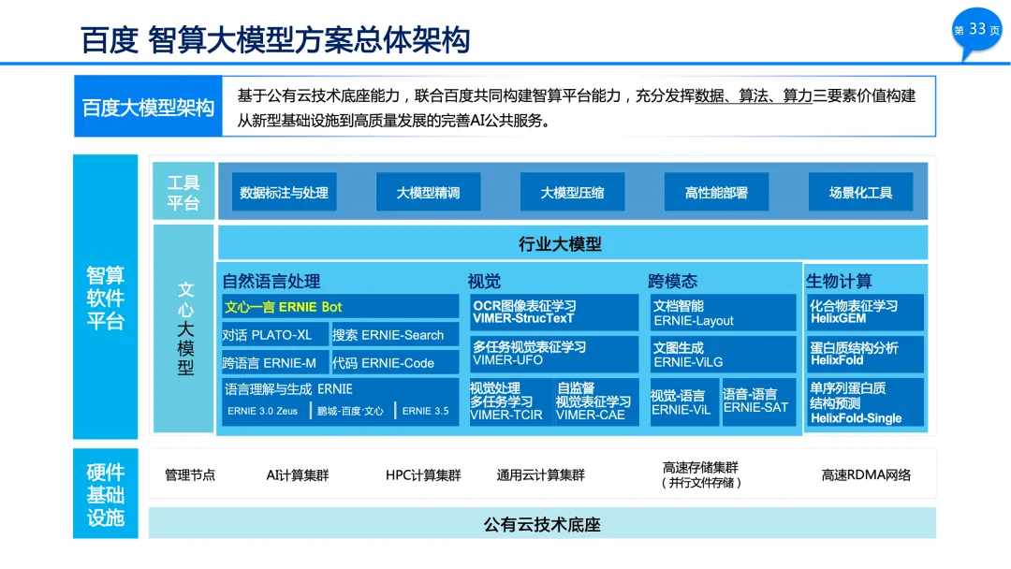Click HPC计算集群

pos(423,474)
